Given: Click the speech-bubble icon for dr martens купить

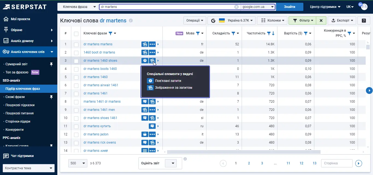Looking at the screenshot, I should click(x=152, y=126).
